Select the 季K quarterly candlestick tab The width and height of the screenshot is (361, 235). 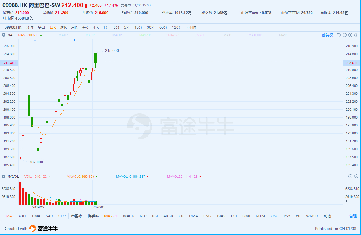click(85, 27)
